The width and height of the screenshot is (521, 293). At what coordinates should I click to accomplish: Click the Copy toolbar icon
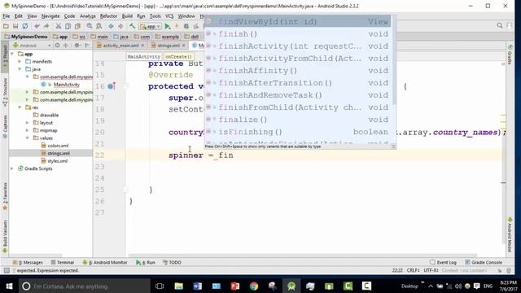click(x=68, y=26)
